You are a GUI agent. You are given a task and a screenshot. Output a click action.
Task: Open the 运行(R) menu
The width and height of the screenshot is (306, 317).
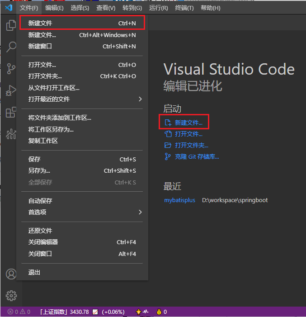tap(159, 8)
